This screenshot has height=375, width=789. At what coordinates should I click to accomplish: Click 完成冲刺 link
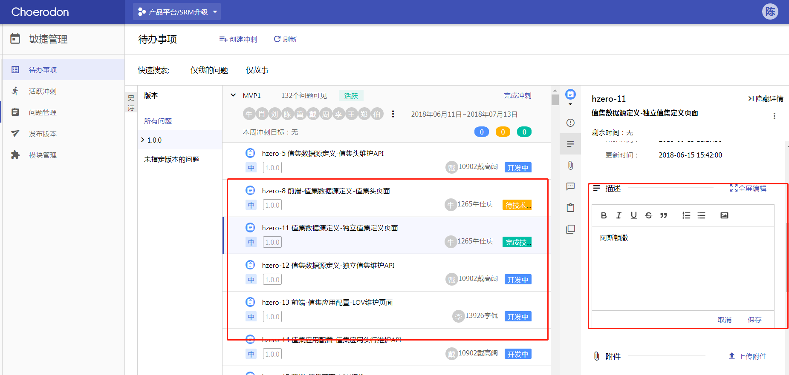tap(517, 95)
